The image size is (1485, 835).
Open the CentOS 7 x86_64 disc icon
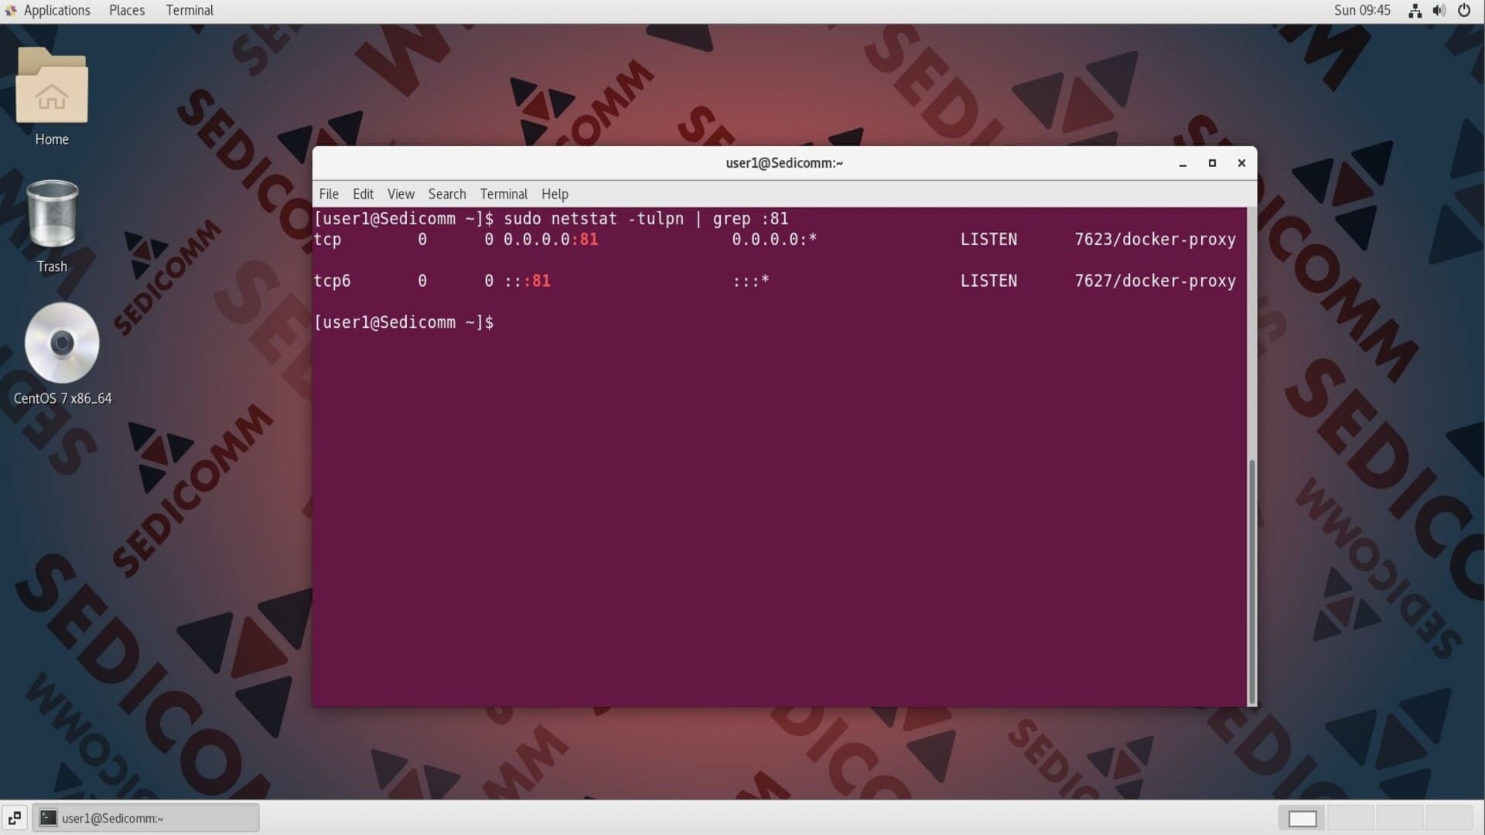click(x=62, y=343)
